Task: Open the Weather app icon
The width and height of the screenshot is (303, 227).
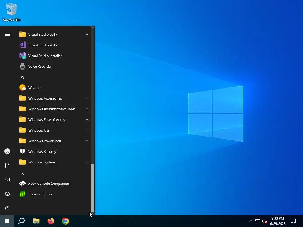Action: [22, 87]
